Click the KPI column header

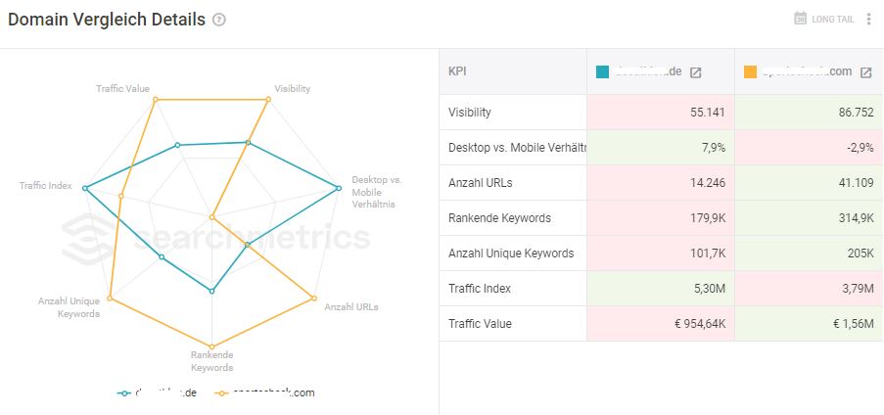[457, 72]
